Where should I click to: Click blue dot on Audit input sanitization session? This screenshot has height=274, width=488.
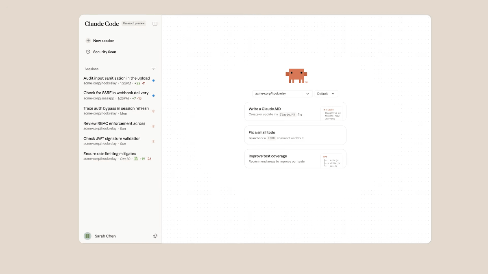[153, 80]
